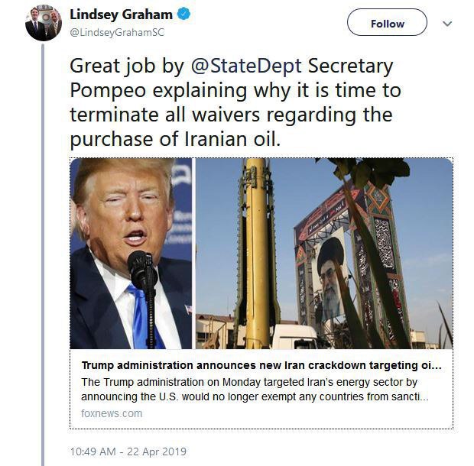Click the yellow missile in the preview image
Image resolution: width=474 pixels, height=466 pixels.
coord(257,244)
